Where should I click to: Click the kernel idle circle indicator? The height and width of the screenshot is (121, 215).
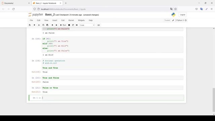click(186, 20)
